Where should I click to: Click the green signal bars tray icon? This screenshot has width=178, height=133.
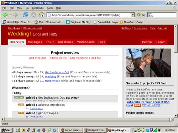(155, 130)
